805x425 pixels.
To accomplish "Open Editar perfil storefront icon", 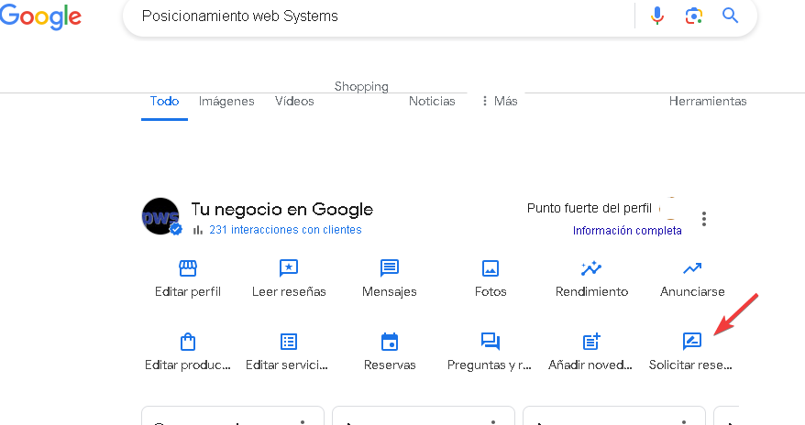I will (x=188, y=267).
